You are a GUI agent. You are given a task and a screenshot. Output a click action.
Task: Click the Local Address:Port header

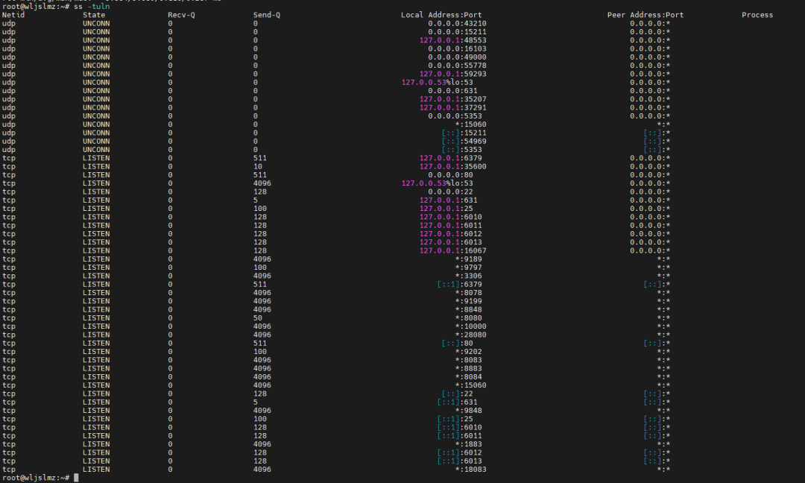[x=441, y=15]
